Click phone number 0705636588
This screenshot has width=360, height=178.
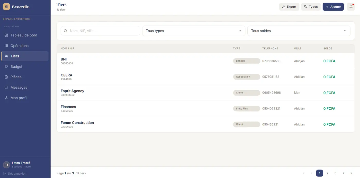pyautogui.click(x=271, y=61)
